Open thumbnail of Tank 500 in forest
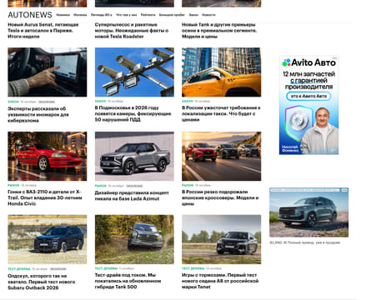The height and width of the screenshot is (300, 386). (134, 239)
